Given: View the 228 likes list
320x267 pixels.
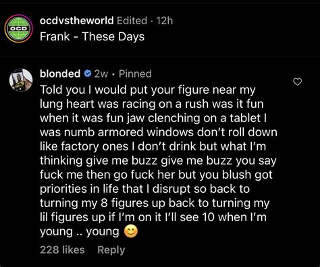Looking at the screenshot, I should 62,250.
